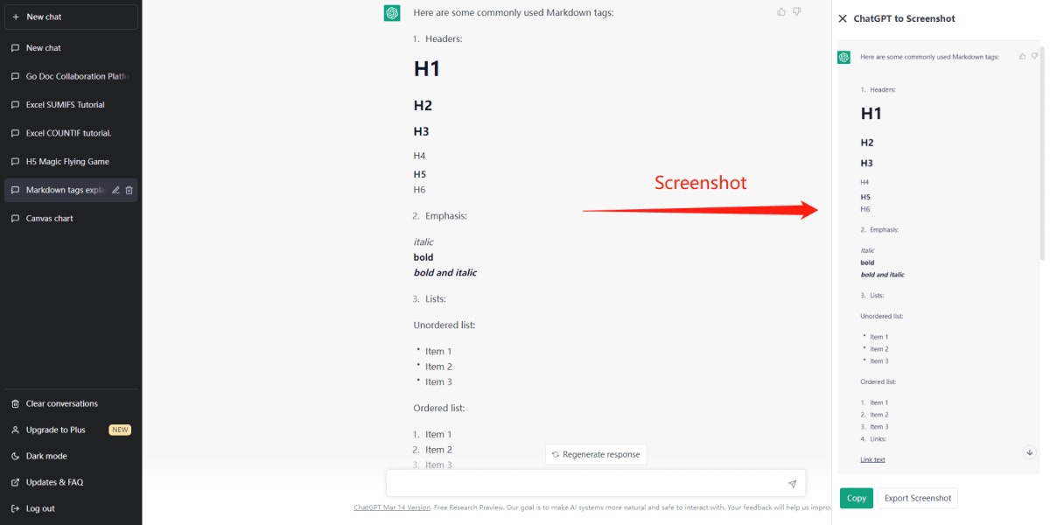The width and height of the screenshot is (1050, 525).
Task: Click thumbs up on the main chat response
Action: (781, 11)
